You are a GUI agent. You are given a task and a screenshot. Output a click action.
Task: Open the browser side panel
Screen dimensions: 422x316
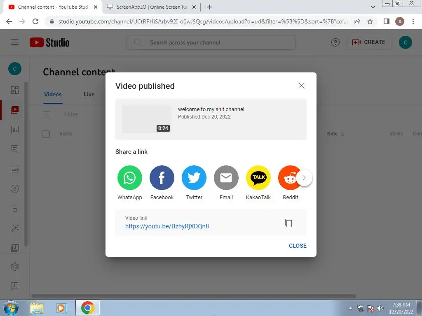pyautogui.click(x=387, y=21)
